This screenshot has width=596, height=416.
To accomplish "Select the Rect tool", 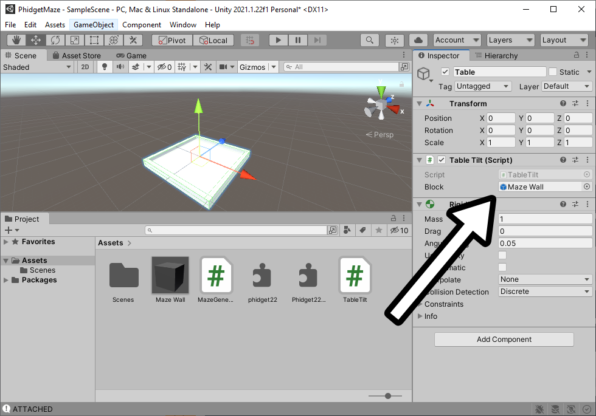I will [94, 40].
